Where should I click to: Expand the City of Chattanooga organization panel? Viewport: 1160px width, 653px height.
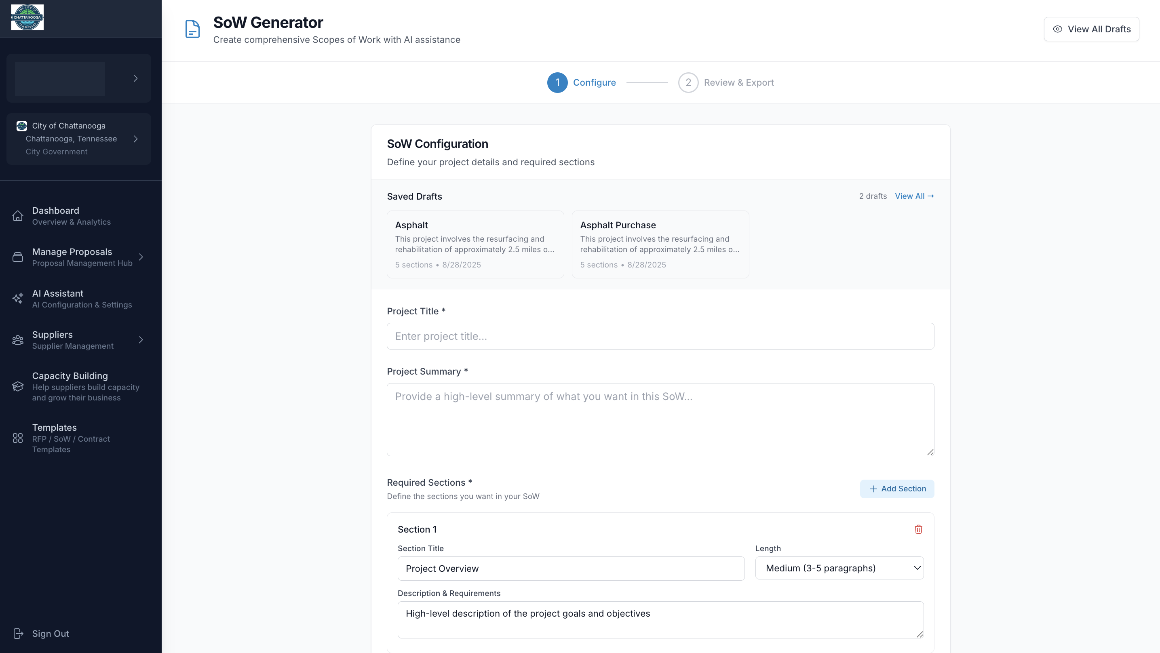[x=136, y=139]
